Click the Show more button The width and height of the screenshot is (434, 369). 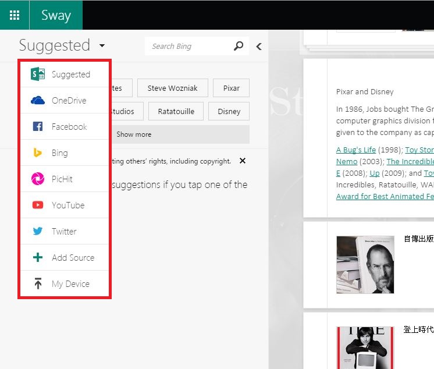click(x=180, y=134)
